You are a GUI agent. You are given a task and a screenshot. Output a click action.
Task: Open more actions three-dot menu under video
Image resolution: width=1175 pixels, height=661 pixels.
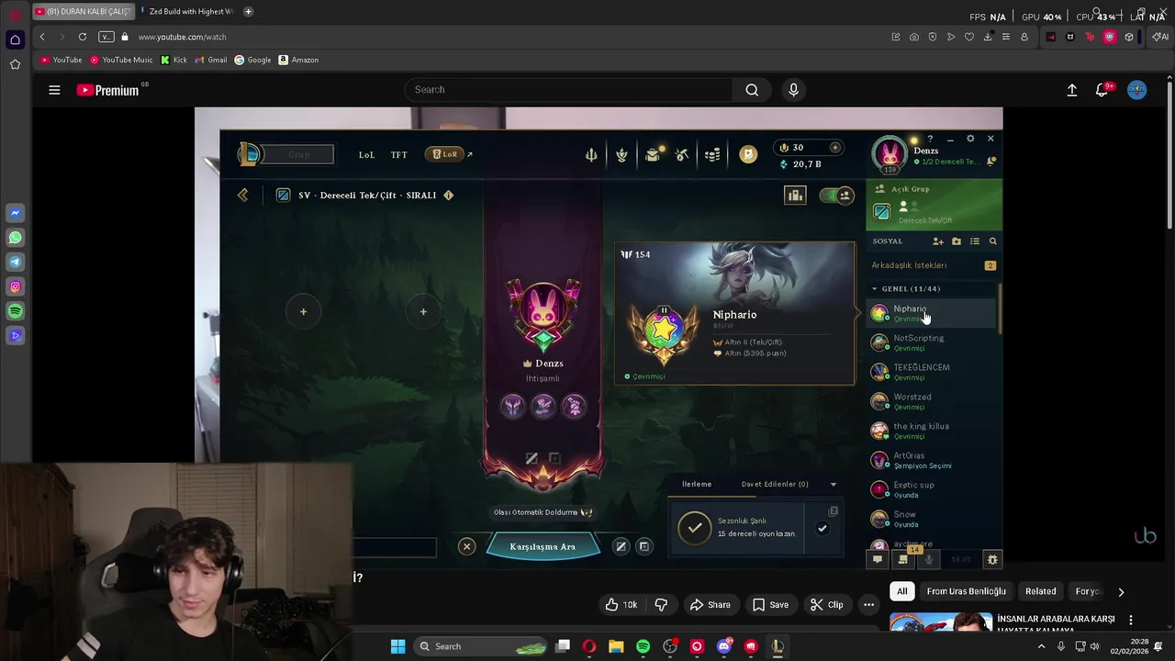pyautogui.click(x=868, y=605)
